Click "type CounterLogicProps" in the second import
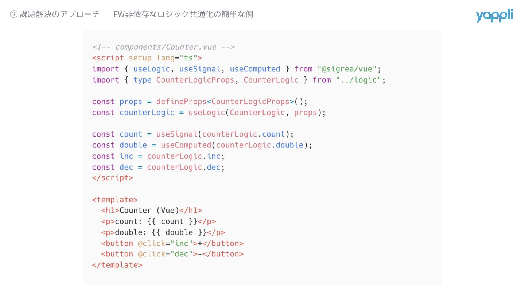The image size is (525, 295). [184, 80]
